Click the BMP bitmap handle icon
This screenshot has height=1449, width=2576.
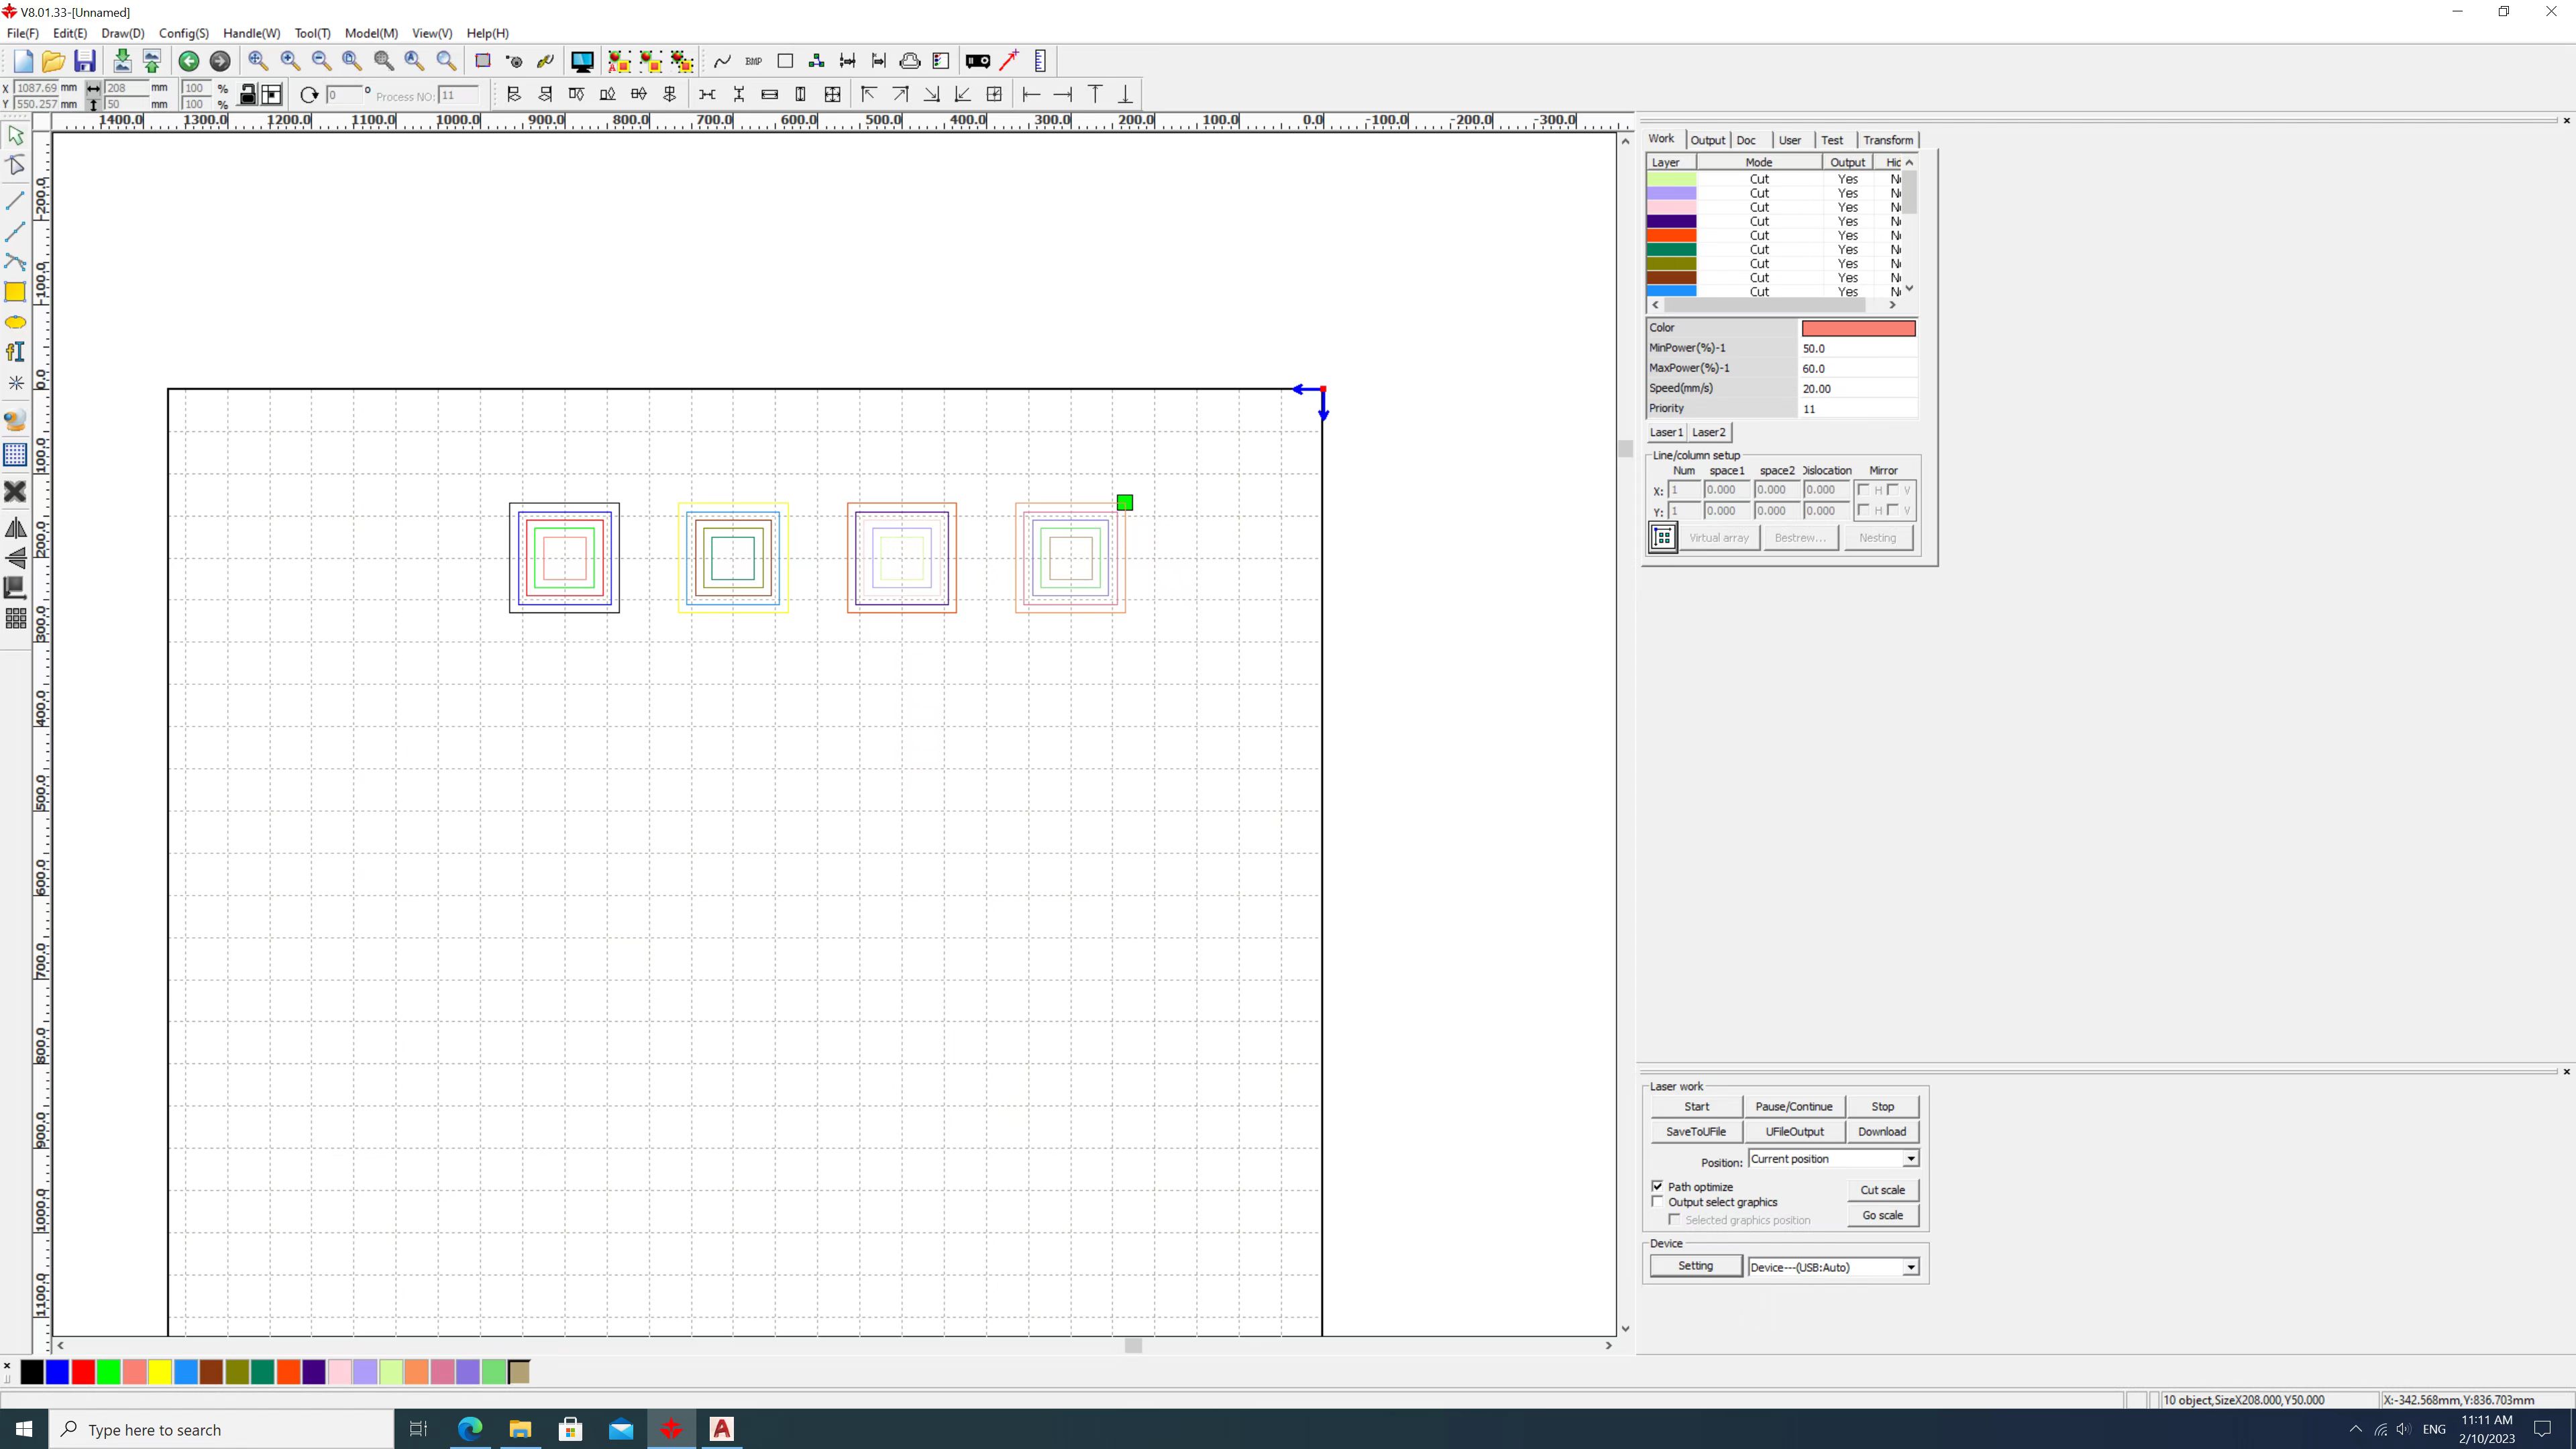(x=754, y=61)
